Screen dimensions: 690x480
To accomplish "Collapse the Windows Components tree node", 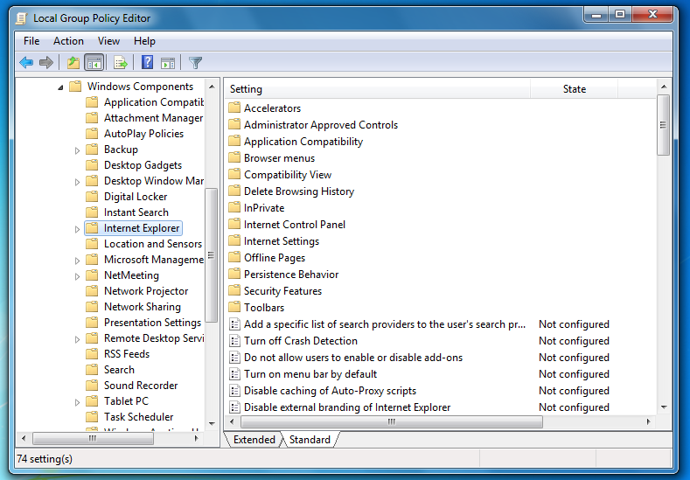I will tap(60, 87).
